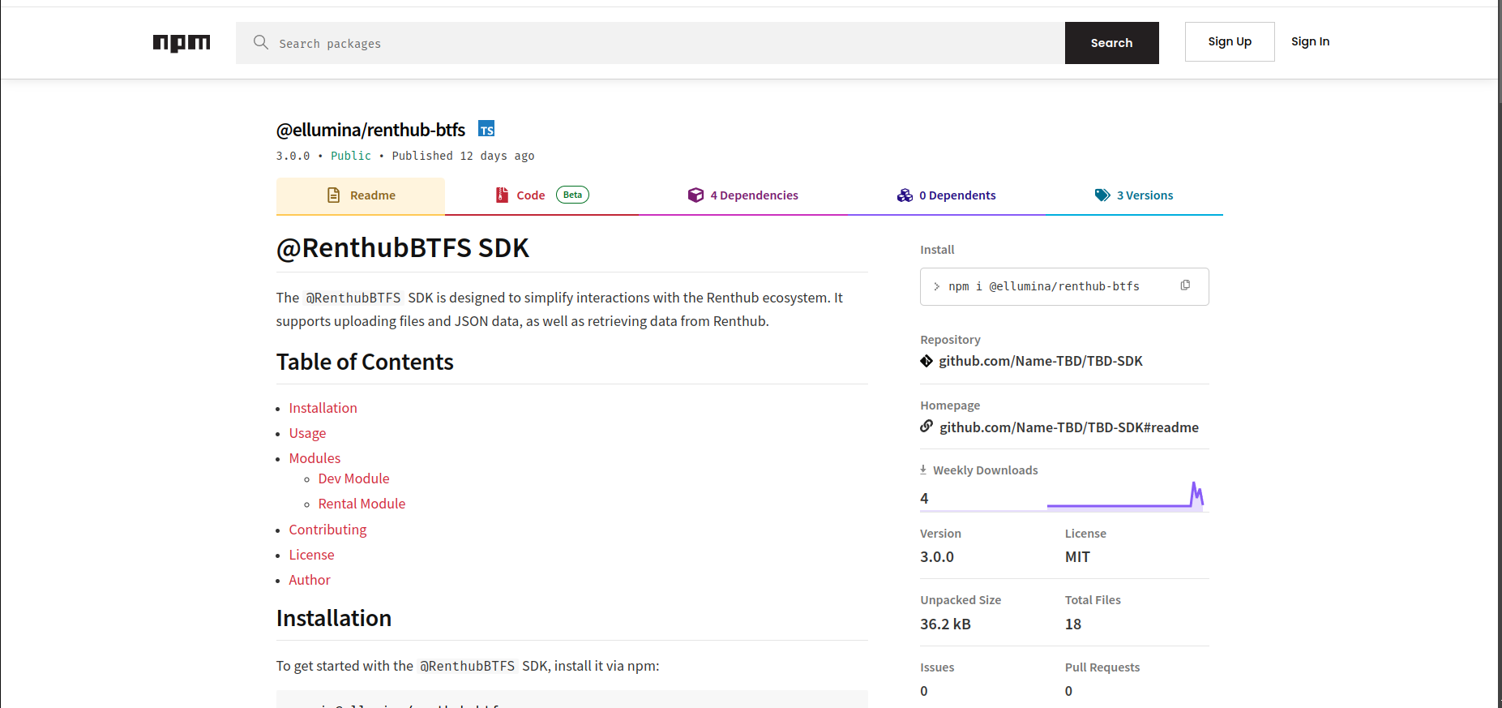
Task: Open the 0 Dependents tab
Action: (x=946, y=195)
